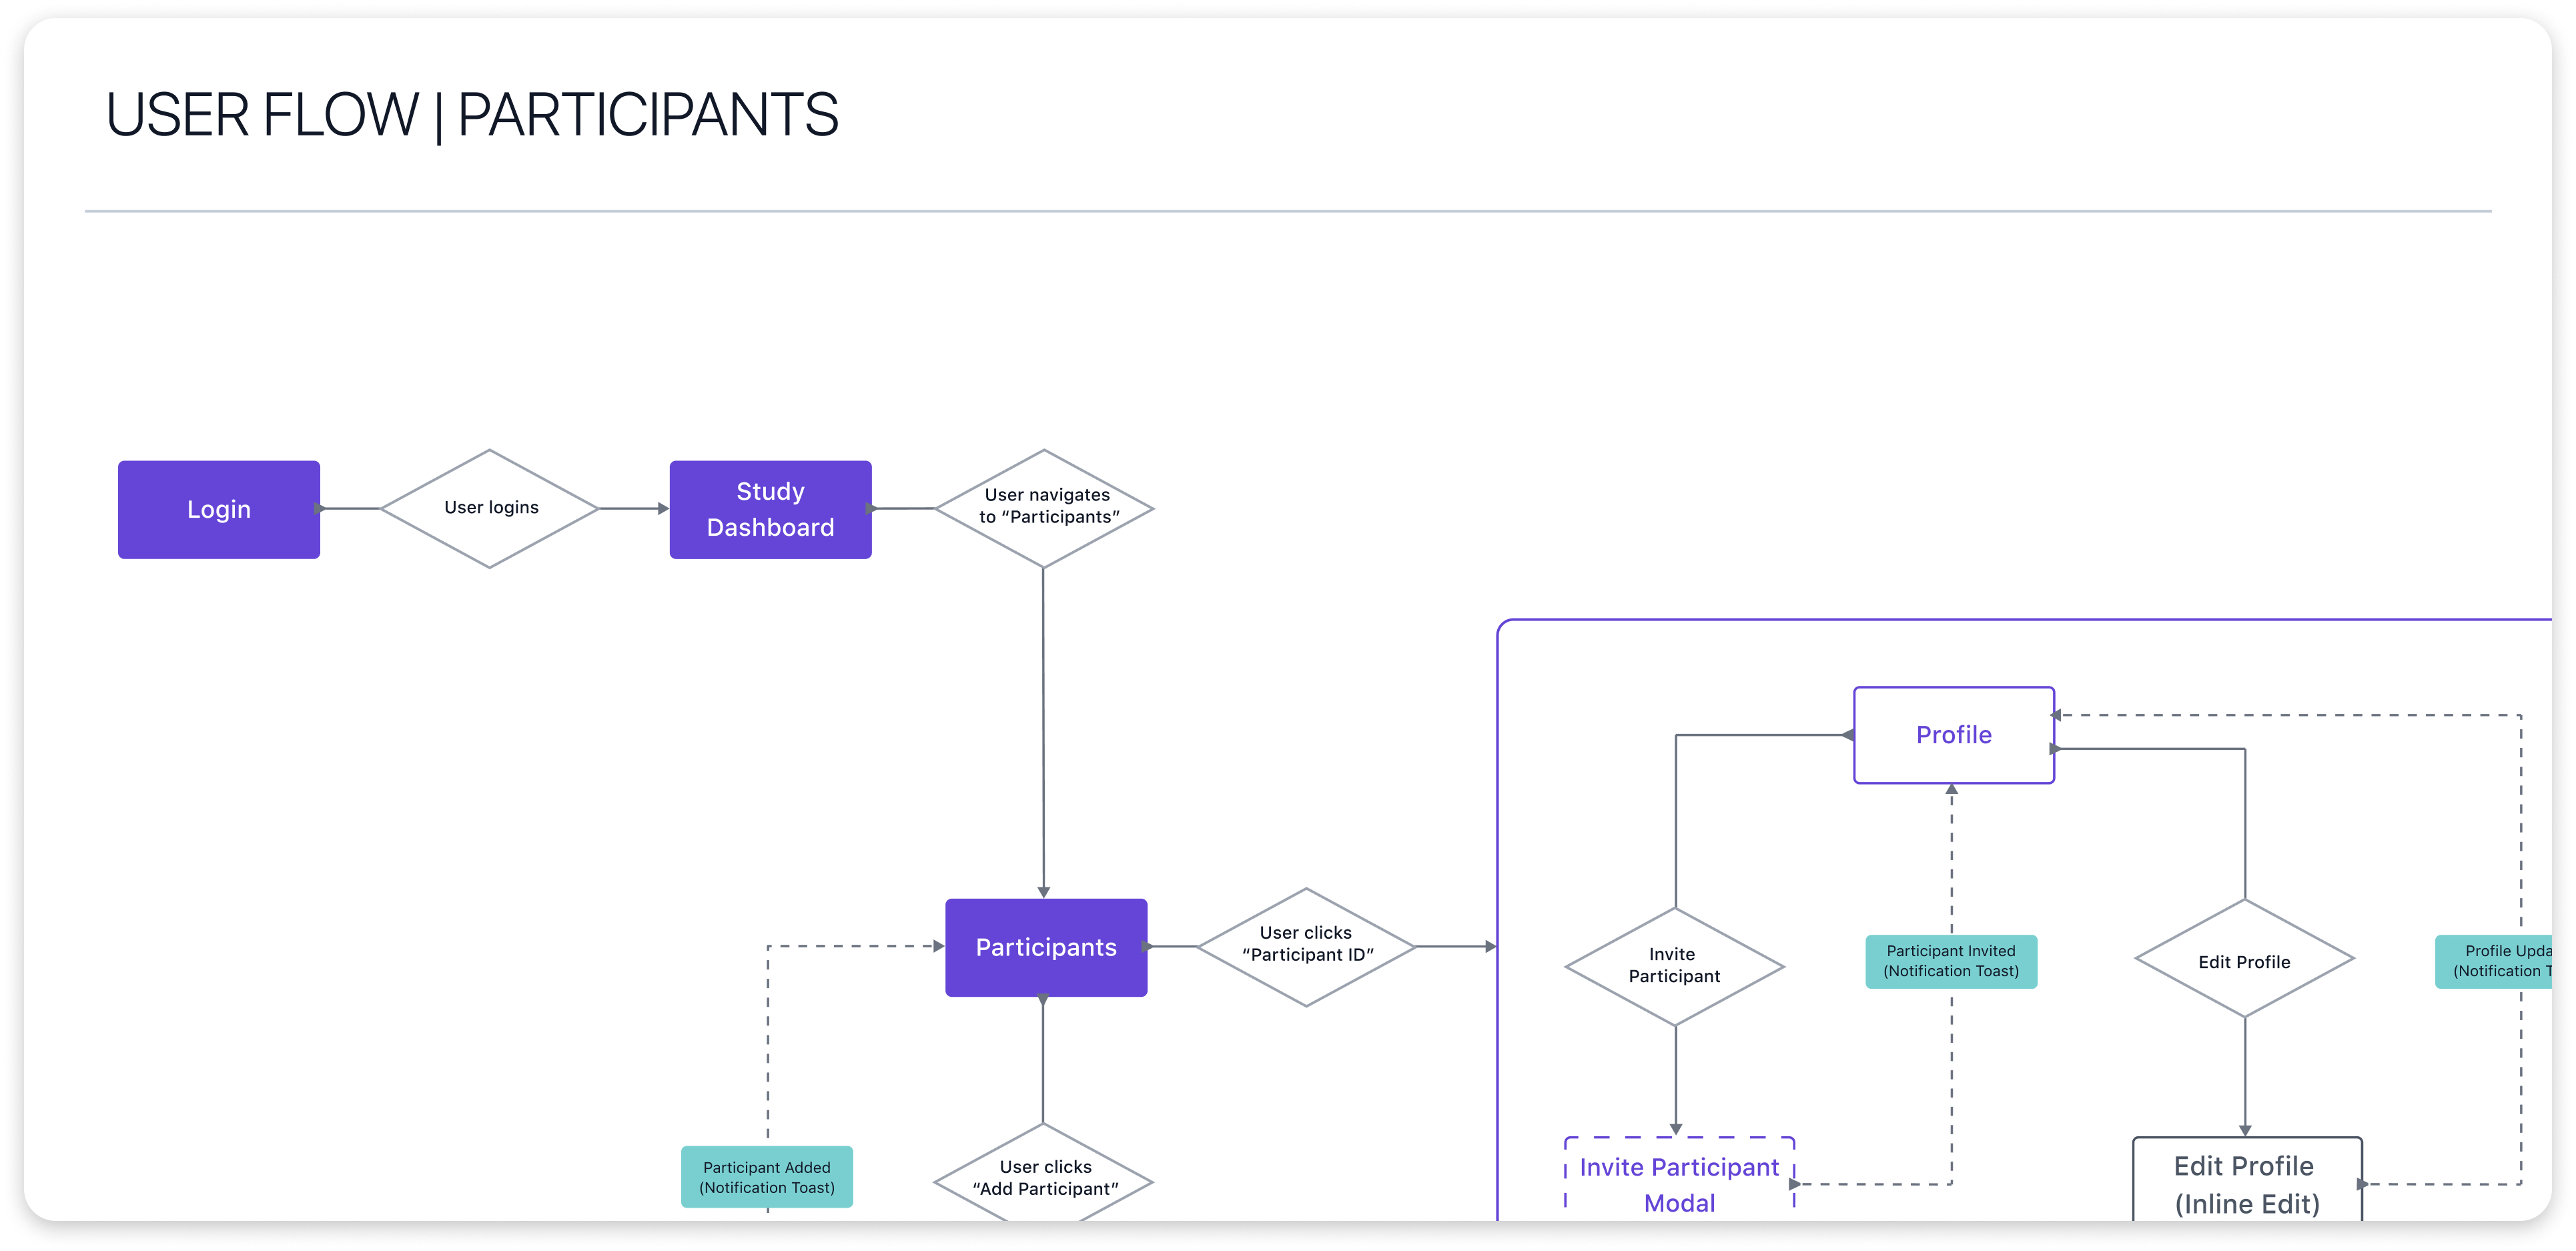Click the Participant Added notification toast

point(766,1177)
